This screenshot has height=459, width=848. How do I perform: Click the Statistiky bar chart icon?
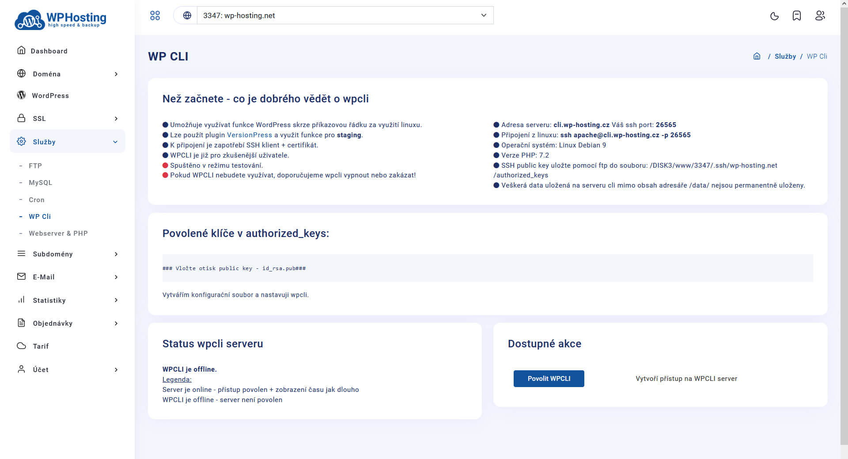[21, 300]
